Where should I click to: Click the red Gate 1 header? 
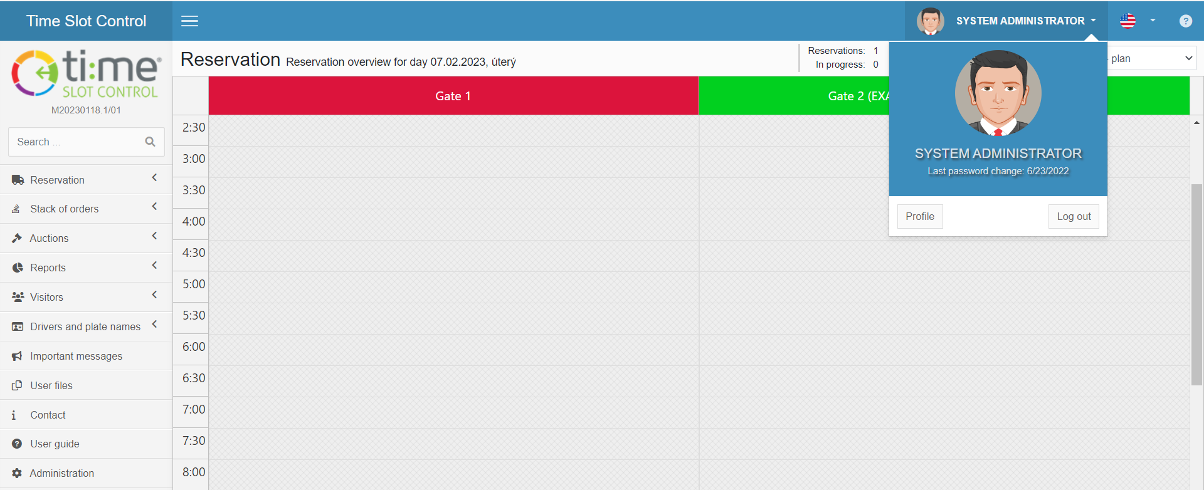click(453, 96)
